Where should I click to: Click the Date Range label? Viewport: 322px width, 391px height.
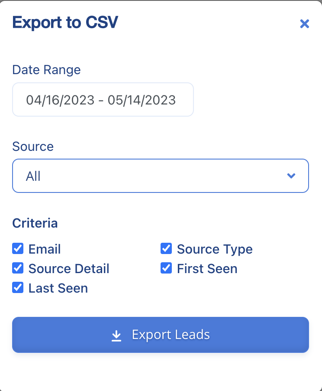click(46, 70)
